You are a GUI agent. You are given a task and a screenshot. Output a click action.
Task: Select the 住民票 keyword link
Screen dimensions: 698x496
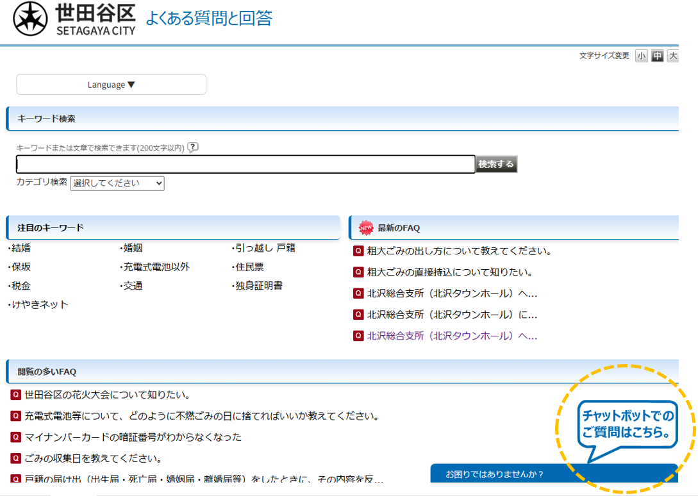coord(249,267)
